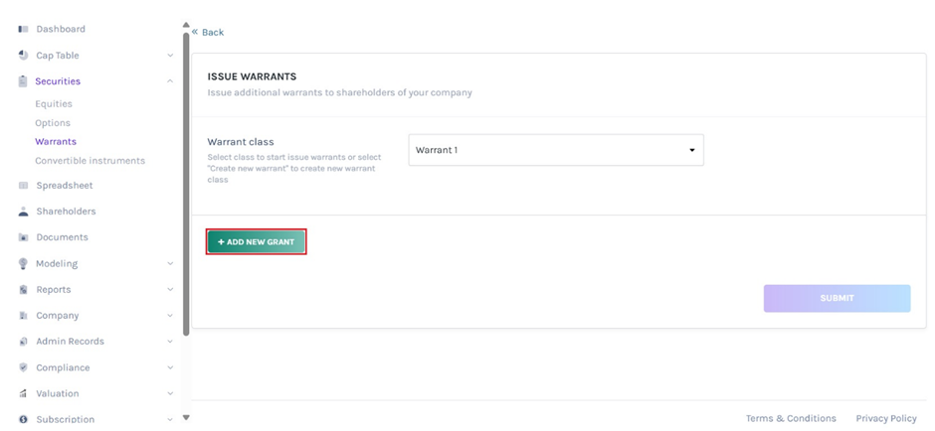Expand the Reports menu chevron

(x=170, y=290)
